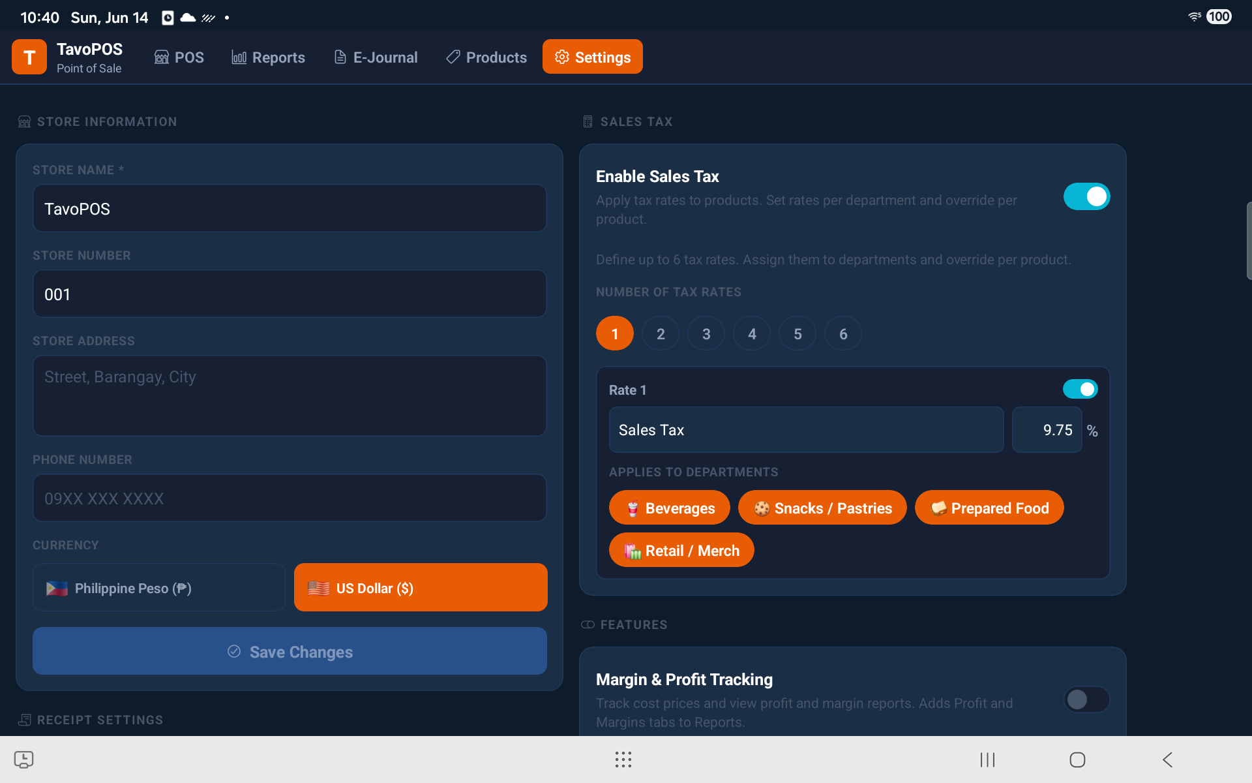Click Save Changes button
This screenshot has width=1252, height=783.
click(290, 651)
